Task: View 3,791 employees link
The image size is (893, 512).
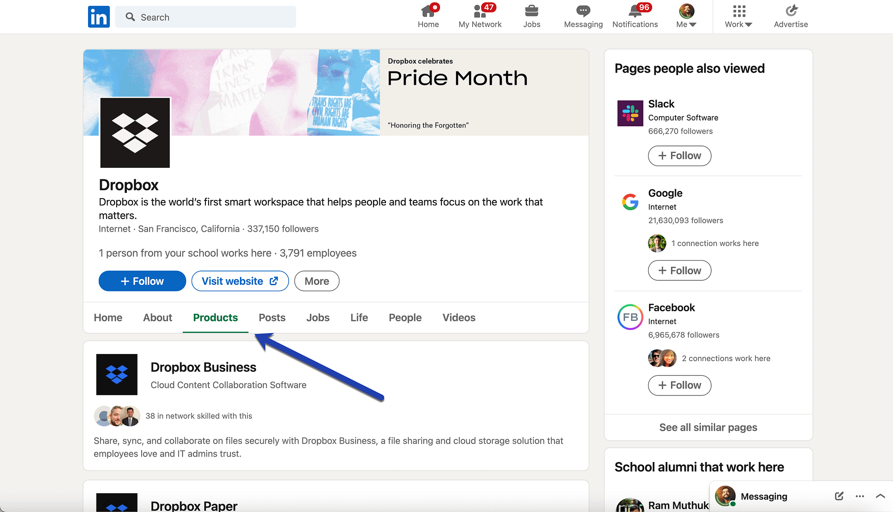Action: (318, 253)
